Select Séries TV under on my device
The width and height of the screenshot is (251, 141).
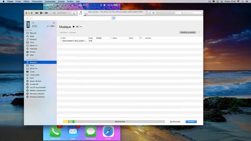pos(33,69)
